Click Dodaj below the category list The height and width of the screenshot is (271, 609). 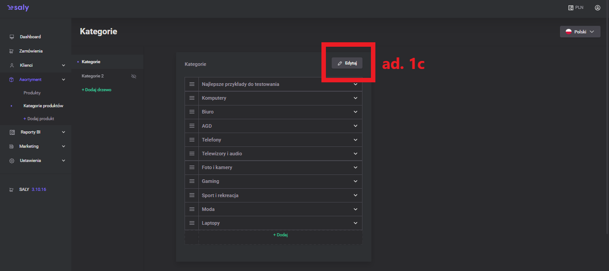coord(280,235)
